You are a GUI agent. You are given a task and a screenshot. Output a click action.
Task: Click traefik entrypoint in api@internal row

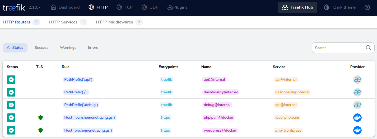[166, 79]
